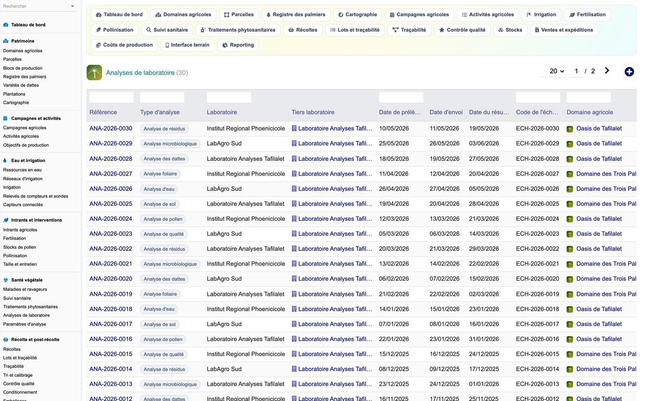This screenshot has width=648, height=401.
Task: Open Blocs de production in sidebar
Action: coord(23,68)
